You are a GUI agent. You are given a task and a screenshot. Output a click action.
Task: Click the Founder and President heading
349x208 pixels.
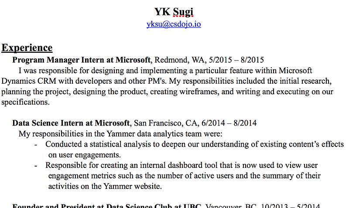(107, 205)
